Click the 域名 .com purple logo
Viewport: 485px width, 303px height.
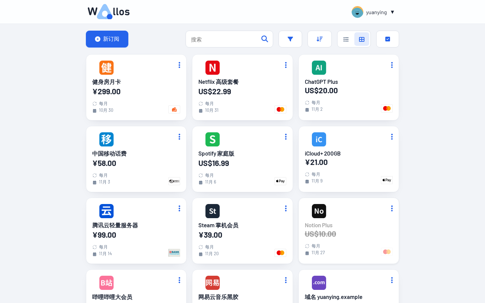pos(319,283)
